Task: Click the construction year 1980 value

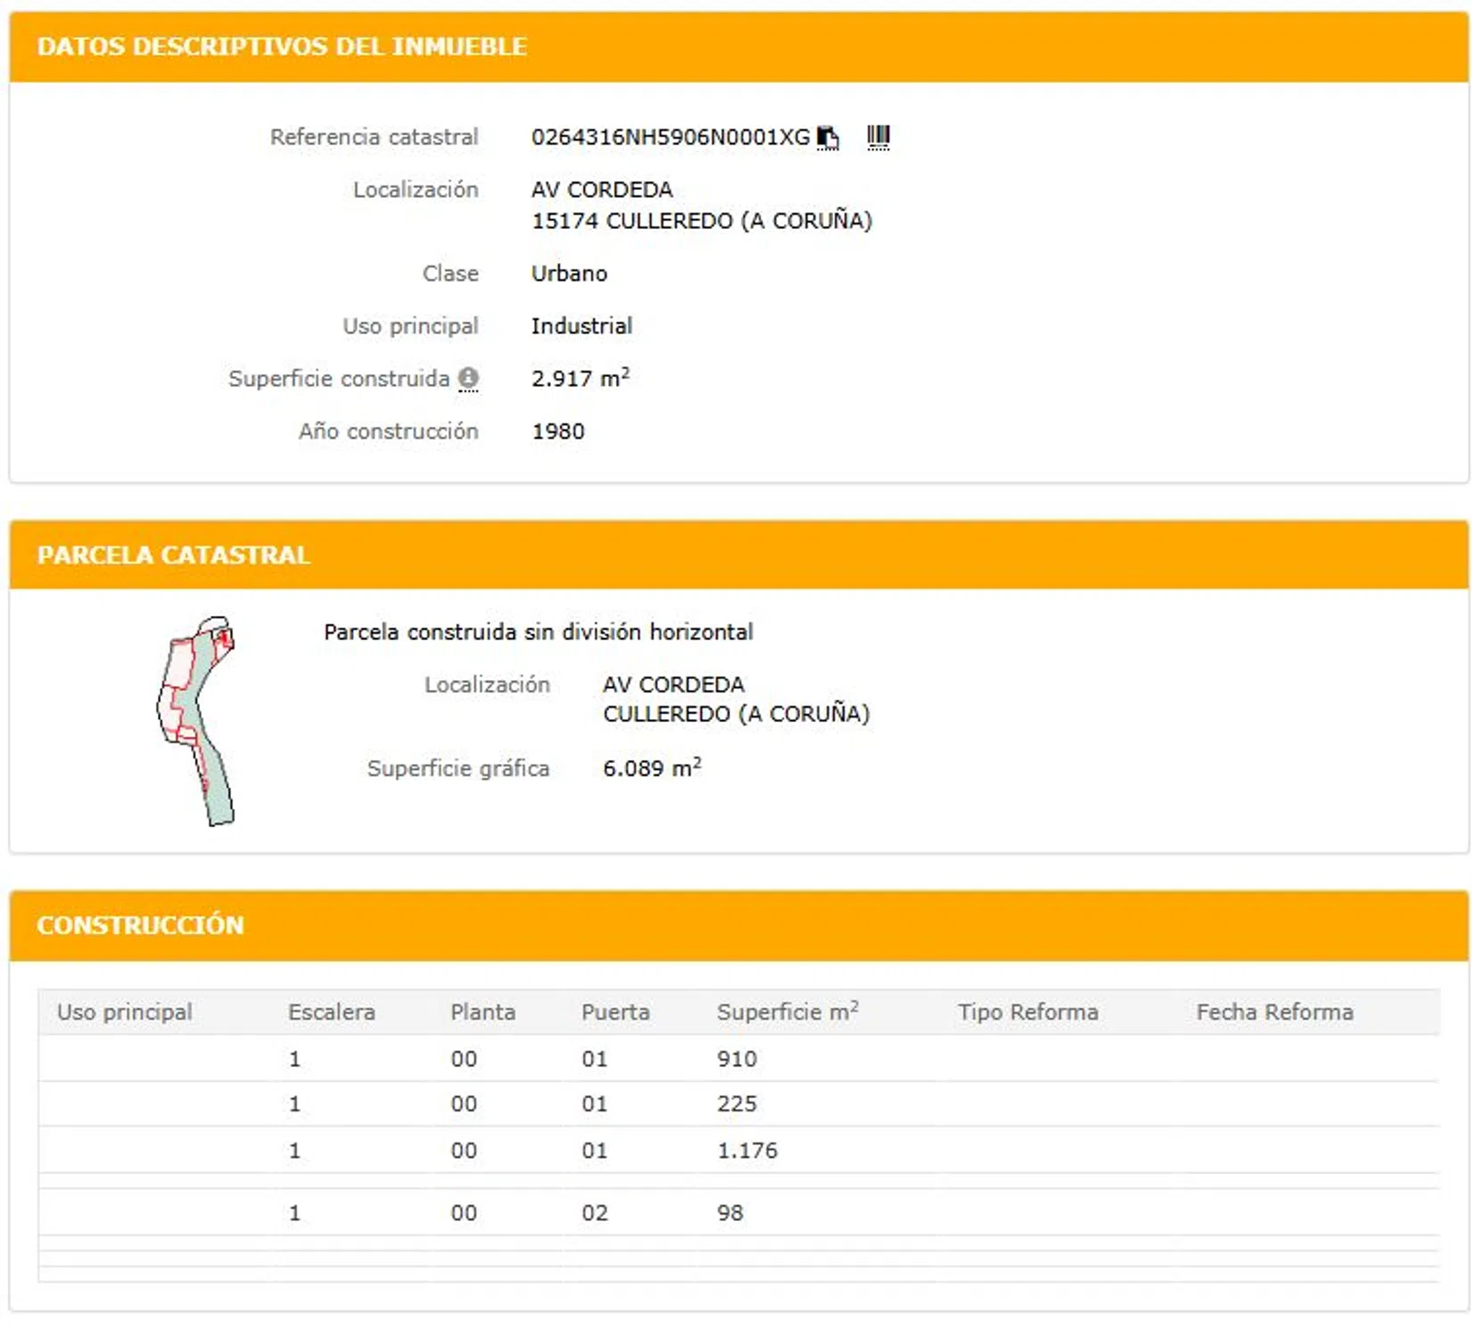Action: (x=558, y=431)
